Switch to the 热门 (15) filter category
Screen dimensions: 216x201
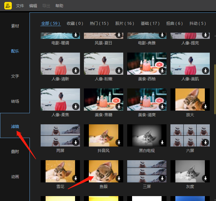(99, 23)
